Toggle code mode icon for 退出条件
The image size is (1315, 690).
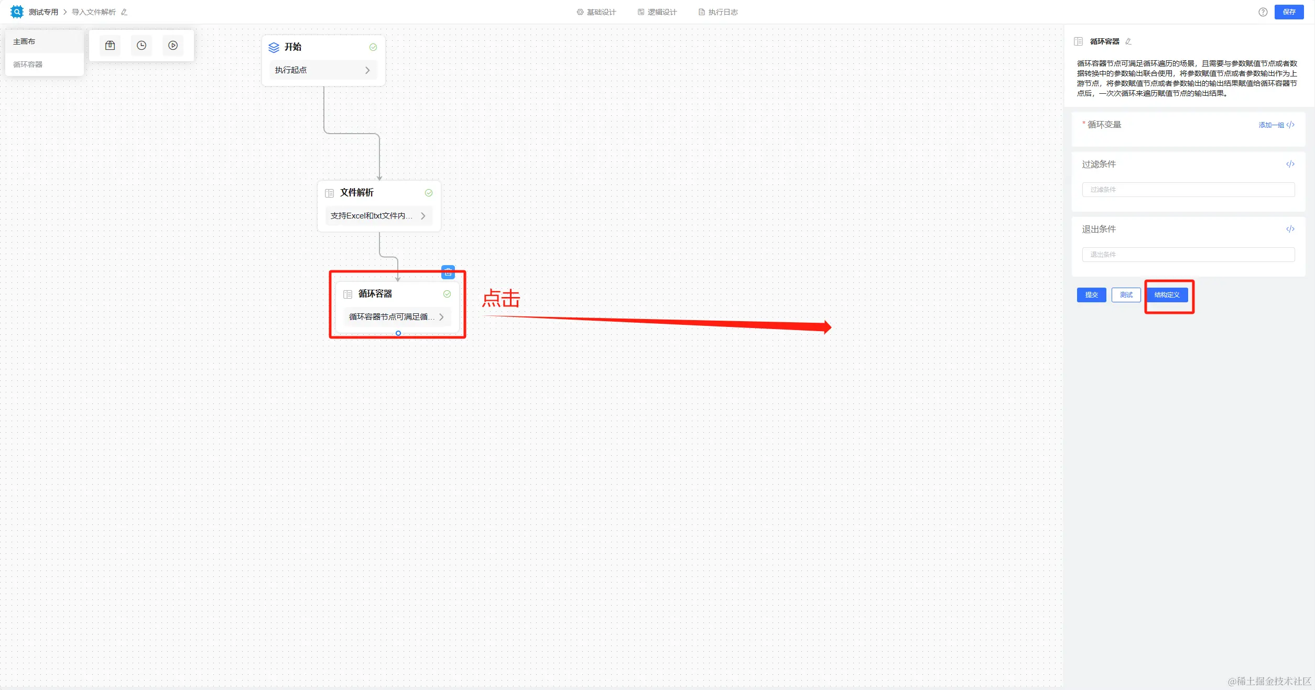(1290, 229)
